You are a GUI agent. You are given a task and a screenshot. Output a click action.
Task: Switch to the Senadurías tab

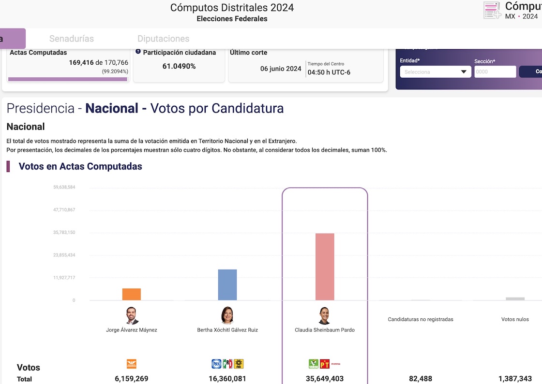click(72, 39)
